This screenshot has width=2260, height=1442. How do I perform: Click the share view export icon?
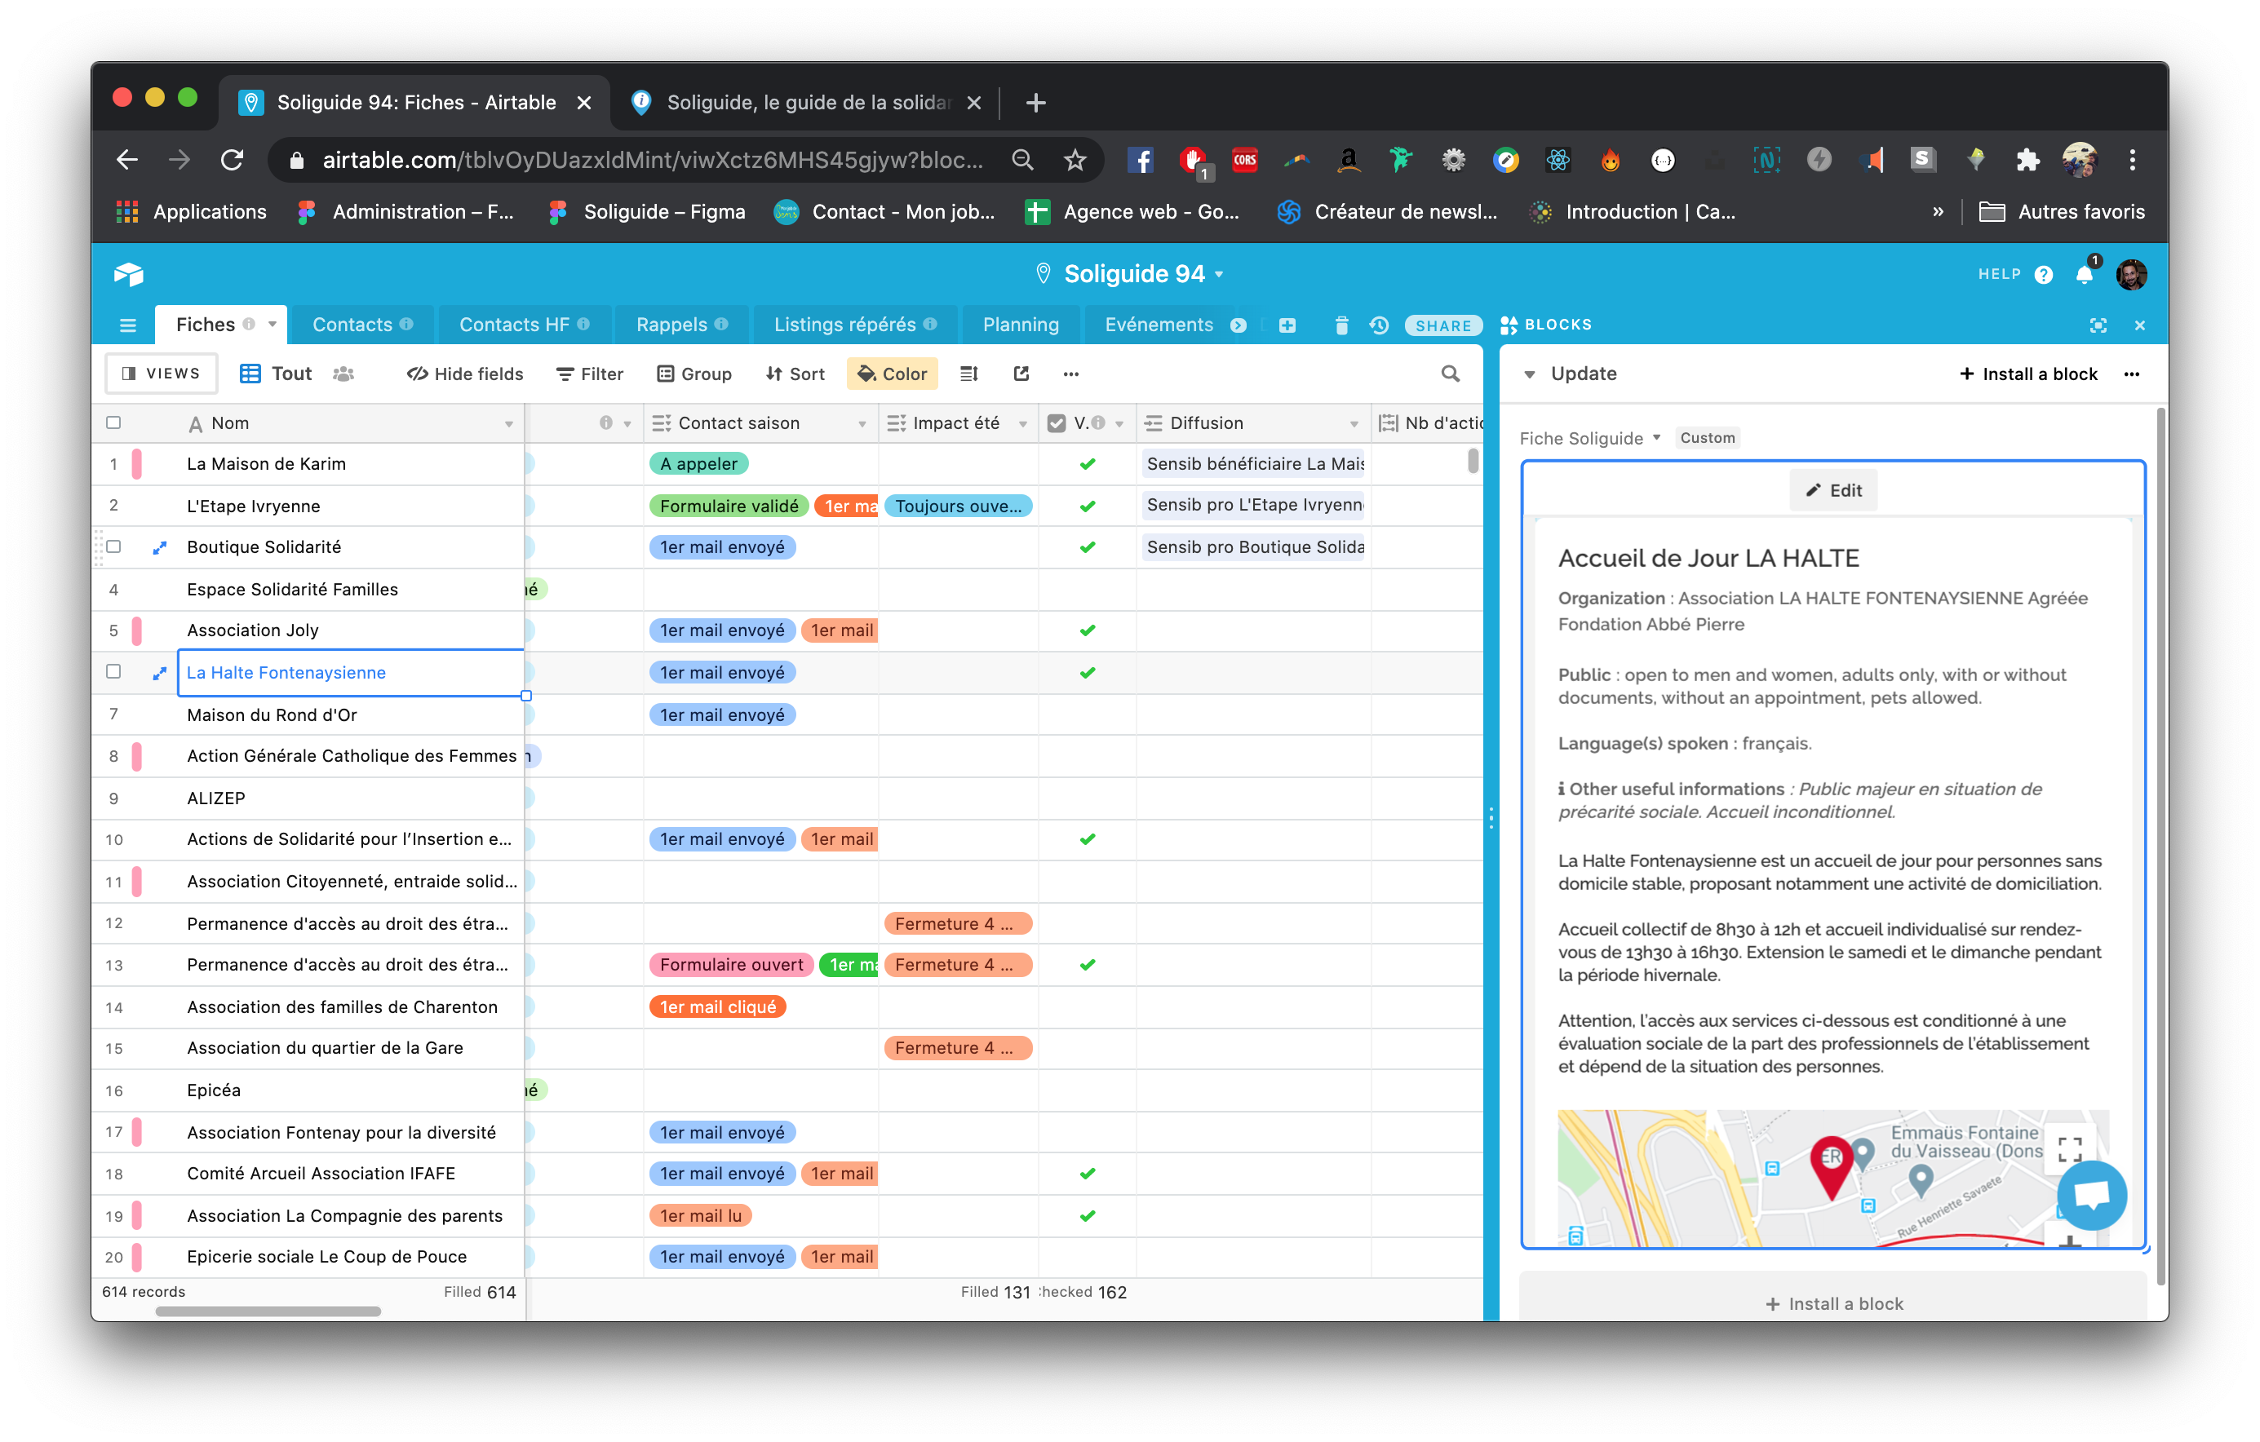pyautogui.click(x=1021, y=374)
